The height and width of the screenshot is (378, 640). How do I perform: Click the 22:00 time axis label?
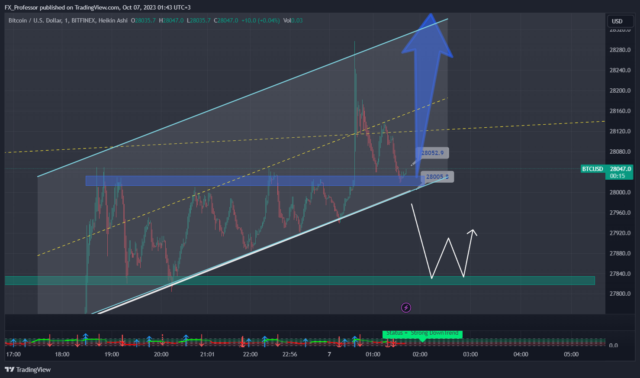250,354
